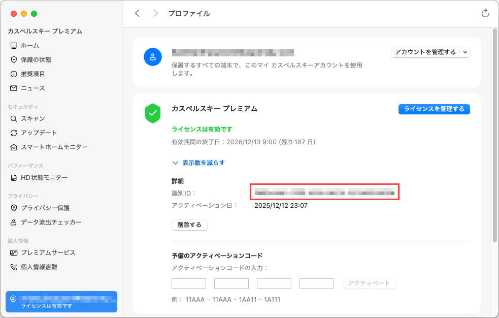
Task: Click the third activation code field
Action: [x=274, y=283]
